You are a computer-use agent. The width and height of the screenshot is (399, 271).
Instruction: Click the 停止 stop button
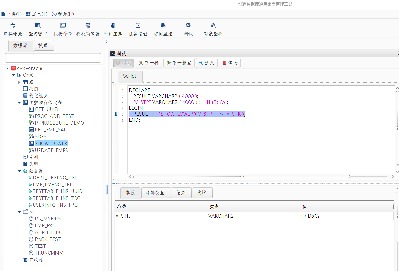tap(230, 63)
